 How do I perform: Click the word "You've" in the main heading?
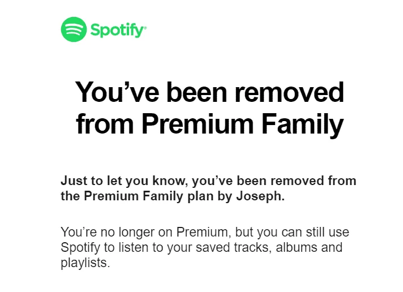pyautogui.click(x=117, y=92)
